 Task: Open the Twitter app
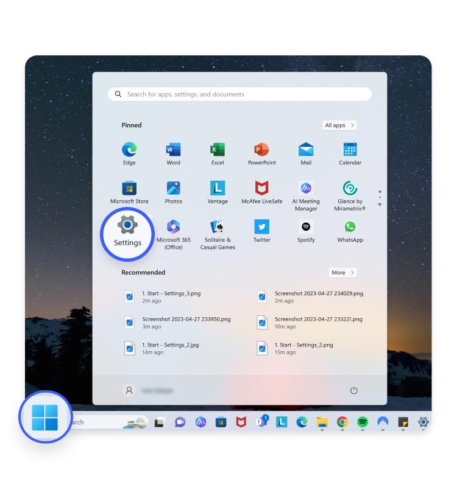262,231
